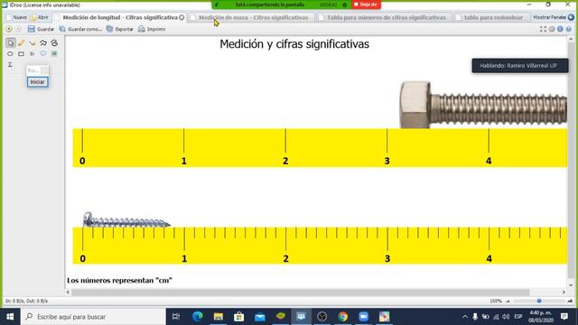
Task: Click the Windows search box
Action: click(93, 317)
